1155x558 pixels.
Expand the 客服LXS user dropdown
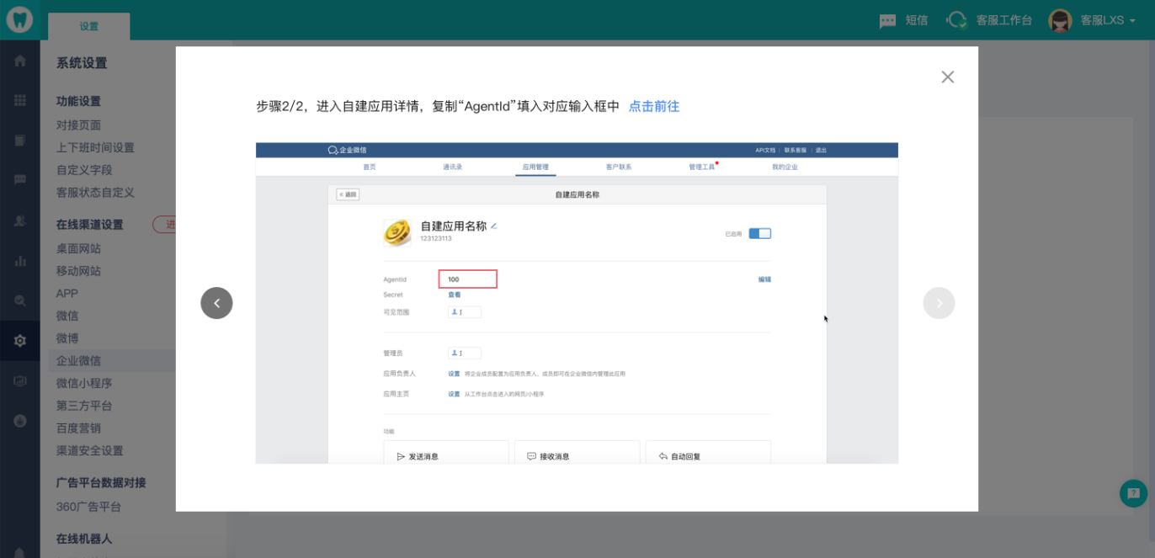(1132, 21)
